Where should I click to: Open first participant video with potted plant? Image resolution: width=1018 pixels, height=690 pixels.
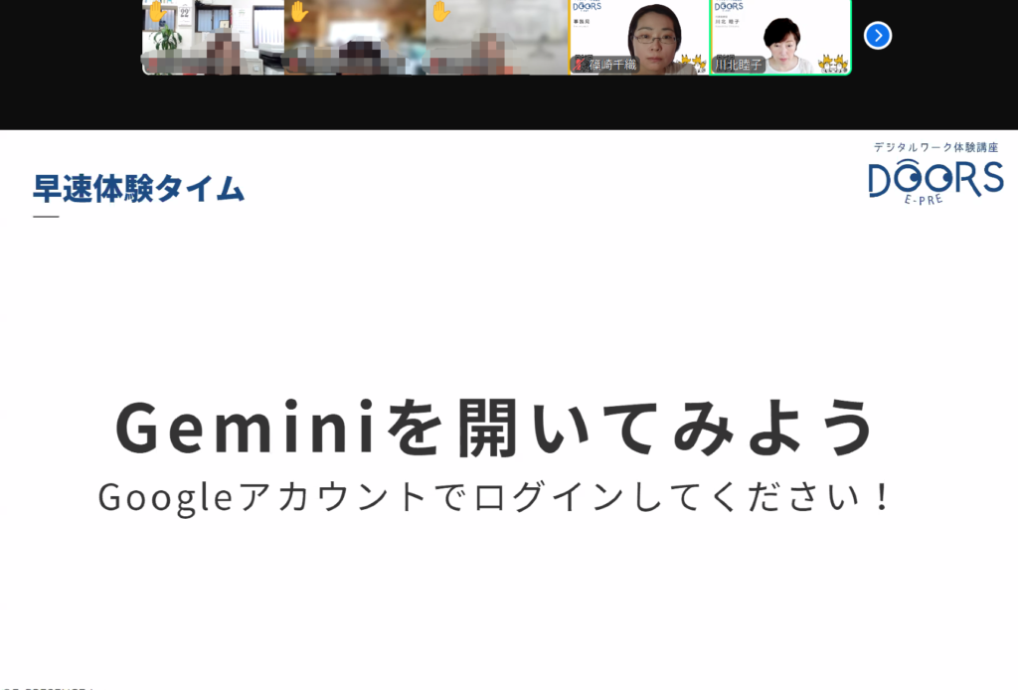point(214,37)
